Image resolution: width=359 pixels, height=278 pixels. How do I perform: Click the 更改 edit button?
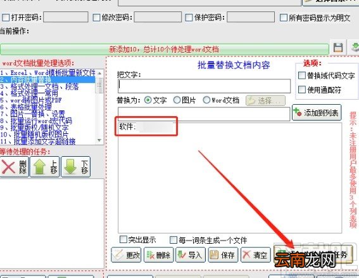click(126, 255)
